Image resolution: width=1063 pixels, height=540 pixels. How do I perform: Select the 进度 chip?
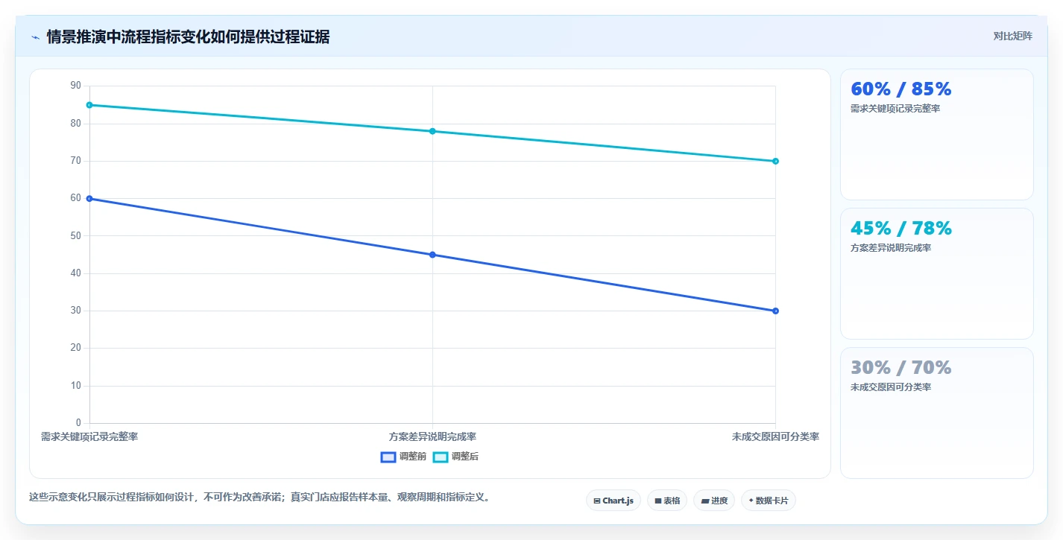click(714, 501)
